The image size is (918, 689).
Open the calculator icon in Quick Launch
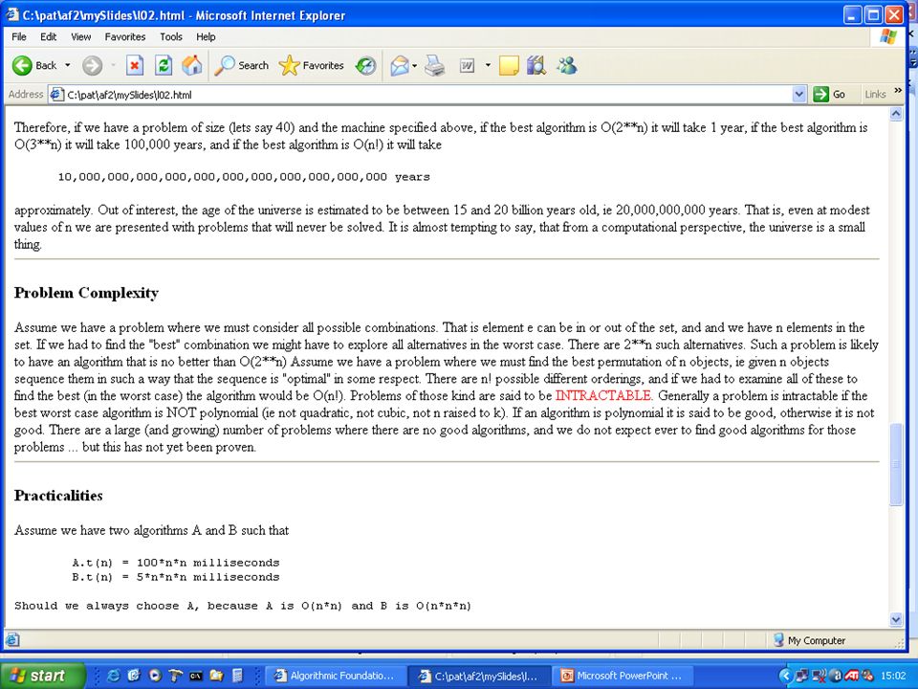coord(237,676)
